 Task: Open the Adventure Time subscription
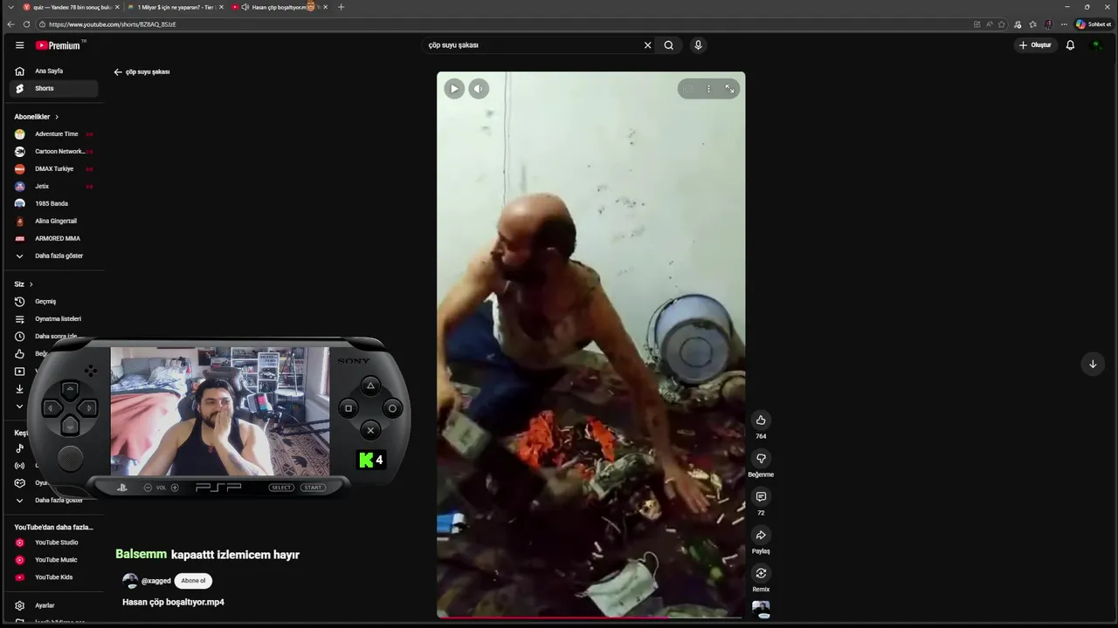[54, 134]
